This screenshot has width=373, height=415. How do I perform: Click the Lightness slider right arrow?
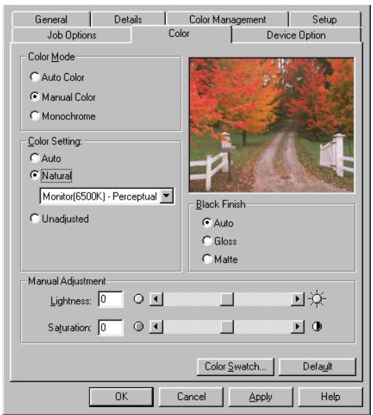297,299
